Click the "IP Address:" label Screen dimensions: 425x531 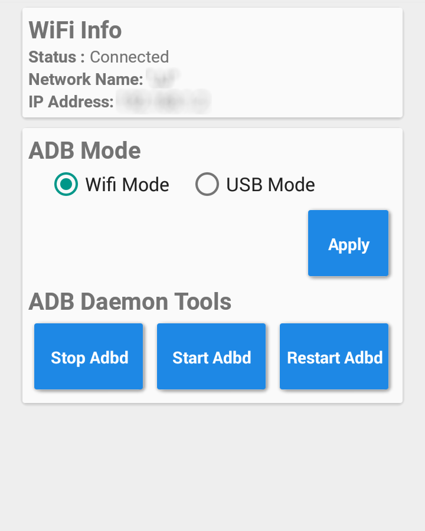point(71,101)
